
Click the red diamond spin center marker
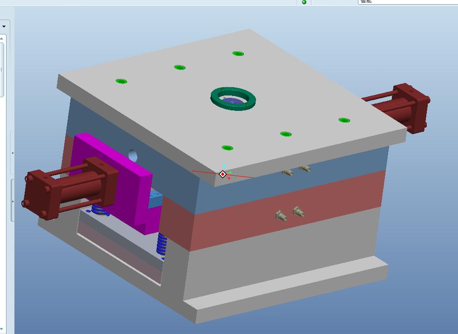tap(222, 174)
